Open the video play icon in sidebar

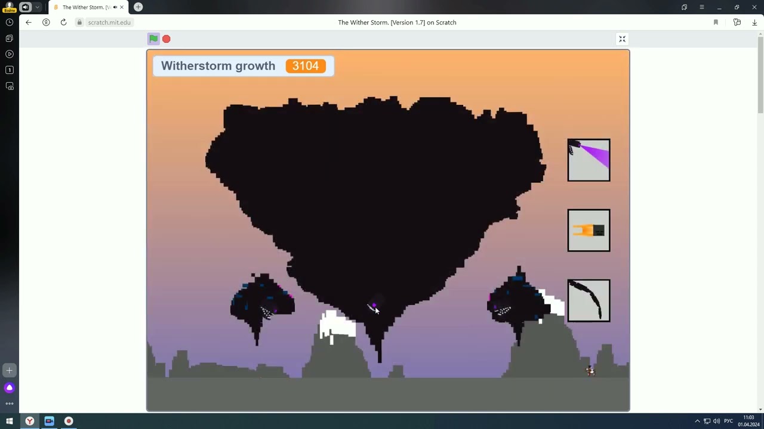[10, 54]
